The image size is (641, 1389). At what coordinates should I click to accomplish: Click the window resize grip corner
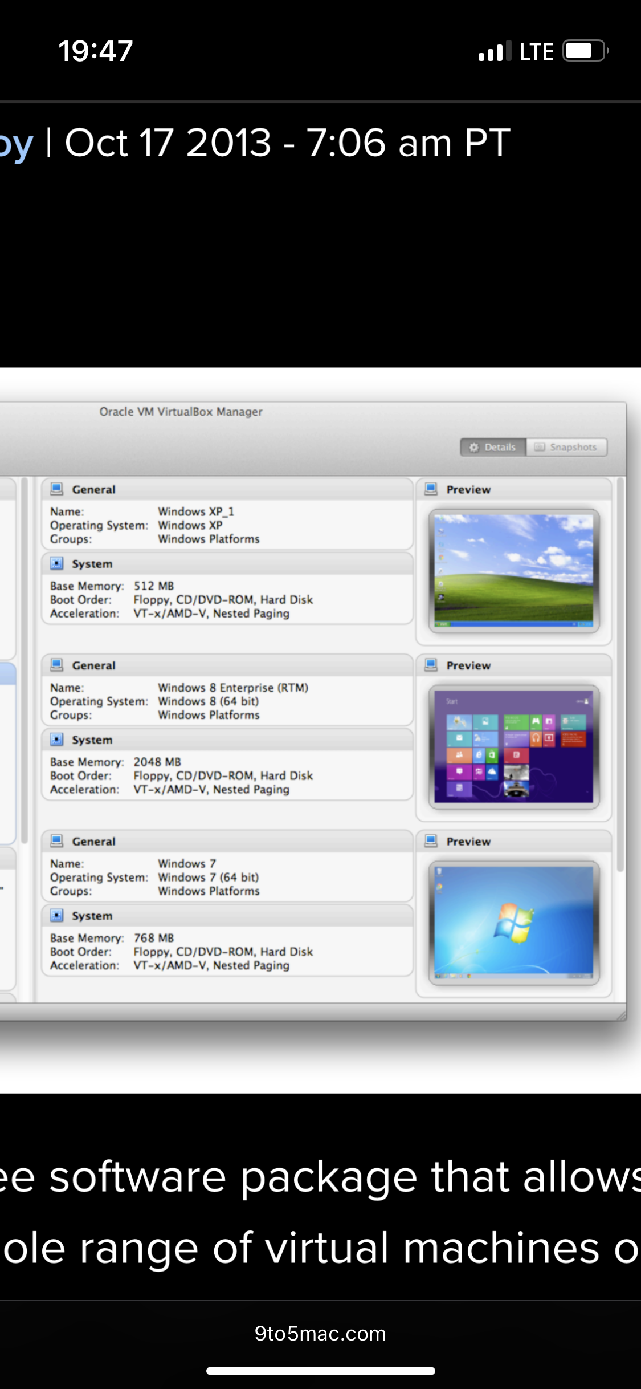(620, 1015)
